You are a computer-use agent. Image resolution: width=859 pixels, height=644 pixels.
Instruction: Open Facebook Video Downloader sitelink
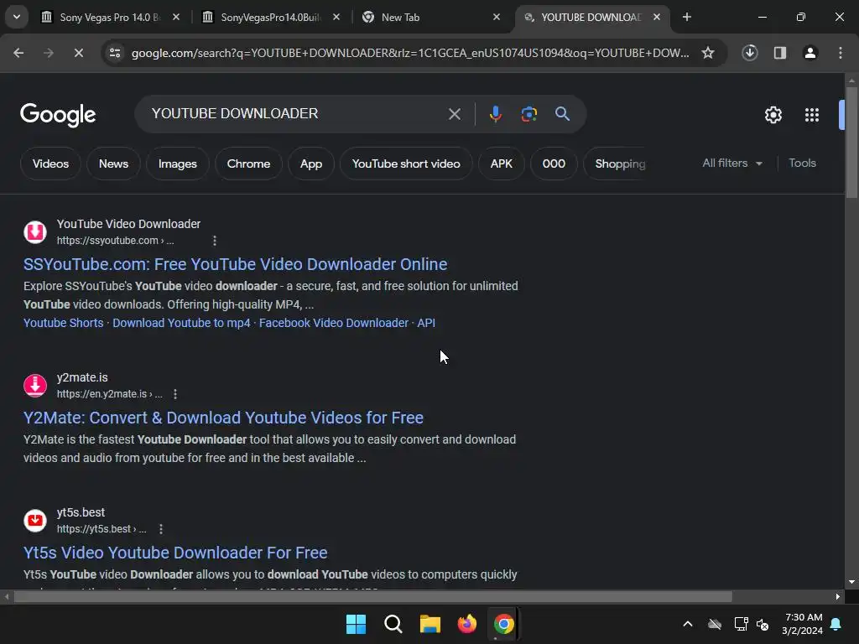tap(334, 323)
